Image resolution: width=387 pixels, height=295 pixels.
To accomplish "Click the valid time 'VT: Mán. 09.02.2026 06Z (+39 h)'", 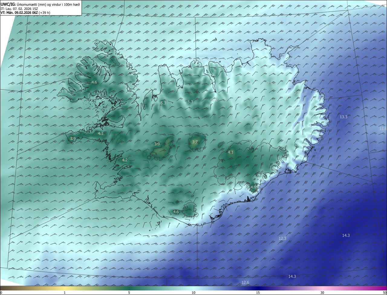I will (x=25, y=13).
